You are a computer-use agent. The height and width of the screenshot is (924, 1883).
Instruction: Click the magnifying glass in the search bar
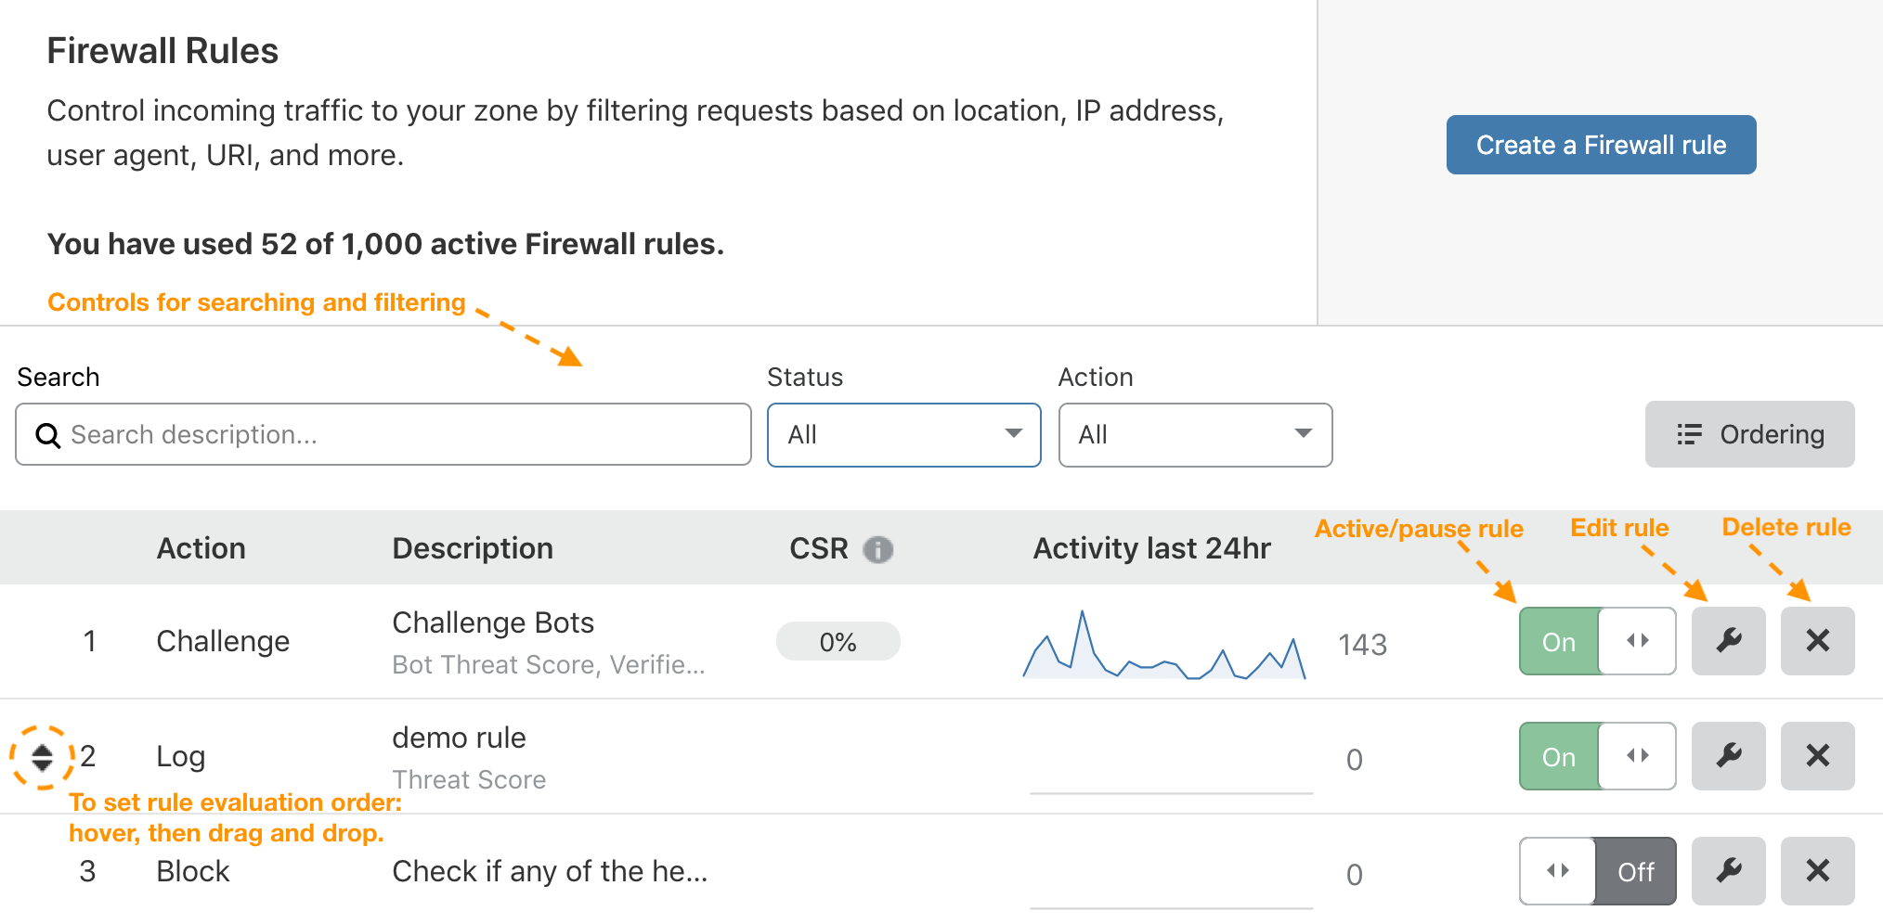pyautogui.click(x=48, y=435)
